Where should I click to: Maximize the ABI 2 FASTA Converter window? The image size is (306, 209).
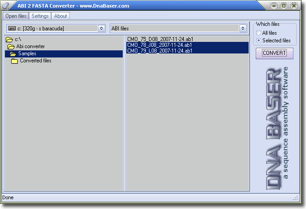tap(284, 6)
